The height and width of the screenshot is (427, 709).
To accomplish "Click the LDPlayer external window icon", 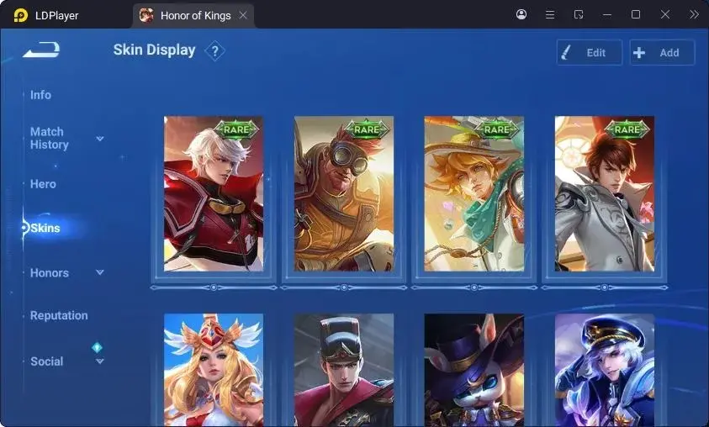I will pos(579,15).
